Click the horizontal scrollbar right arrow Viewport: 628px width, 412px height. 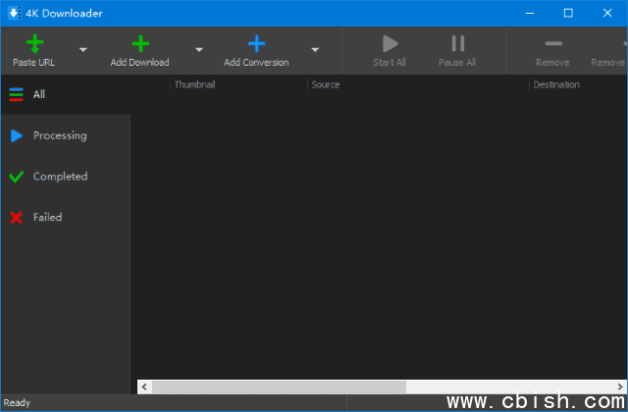point(621,386)
